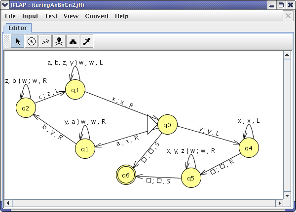Viewport: 296px width, 212px height.
Task: Select the Transition Creator tool
Action: (x=45, y=41)
